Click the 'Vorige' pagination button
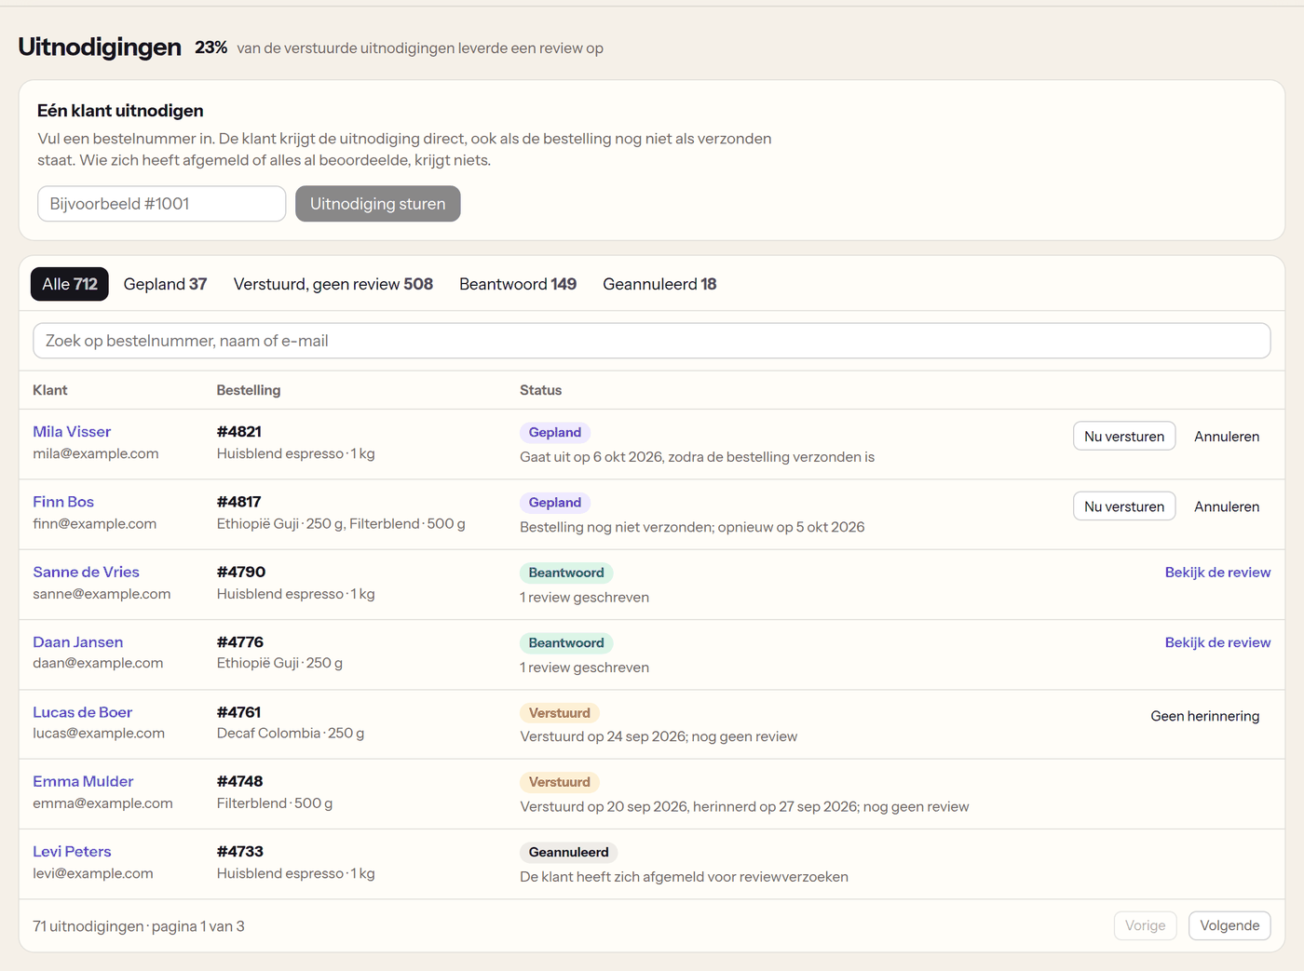 click(x=1146, y=925)
